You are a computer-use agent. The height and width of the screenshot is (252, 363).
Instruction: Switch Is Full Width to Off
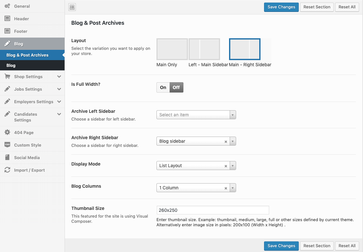[x=176, y=87]
